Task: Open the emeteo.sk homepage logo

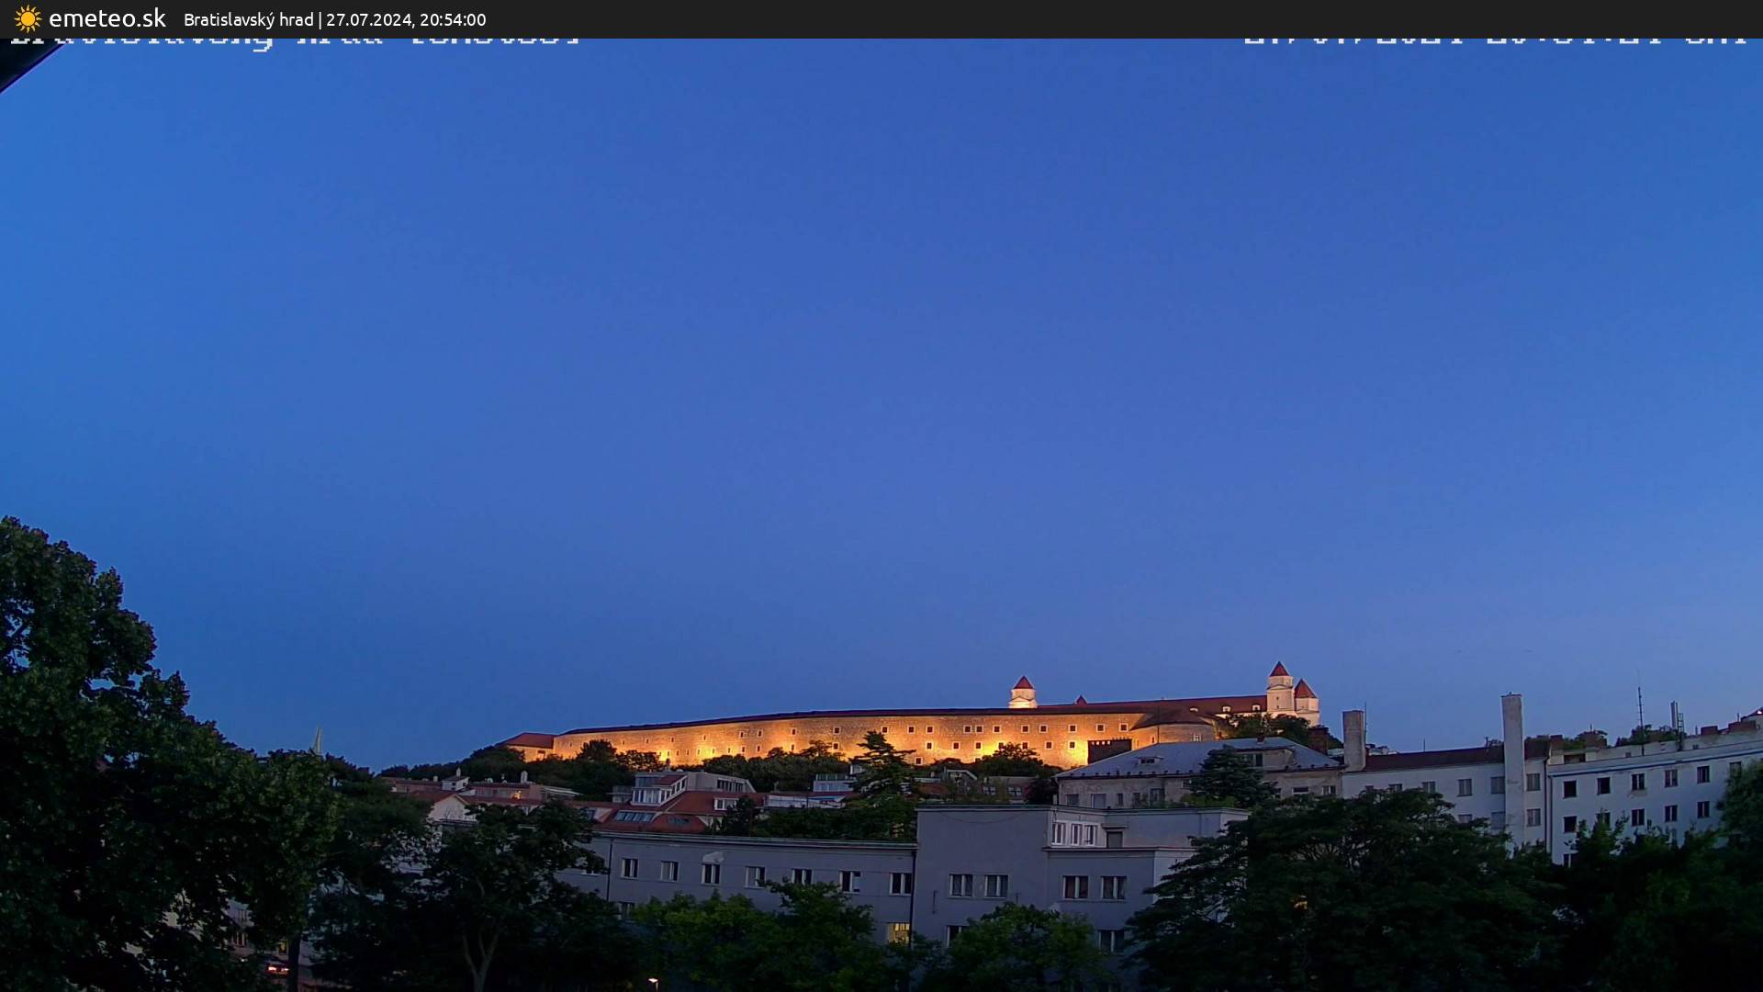Action: [x=107, y=17]
